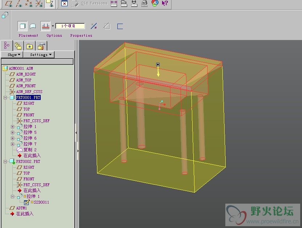302x228 pixels.
Task: Toggle datum plane display
Action: click(9, 4)
